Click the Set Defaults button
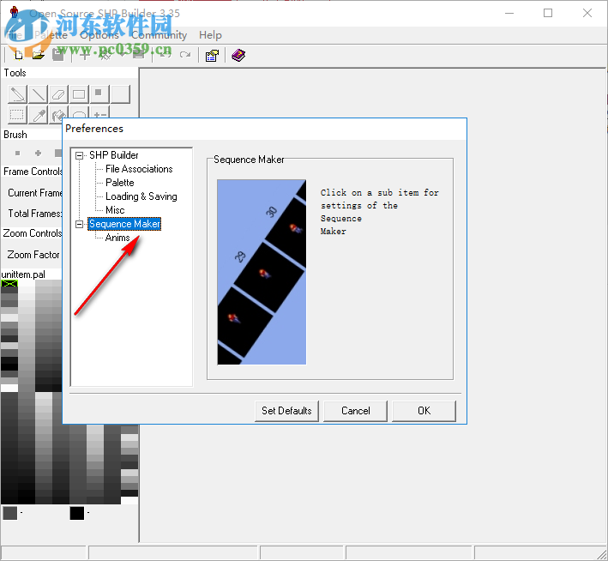The width and height of the screenshot is (608, 561). coord(286,411)
